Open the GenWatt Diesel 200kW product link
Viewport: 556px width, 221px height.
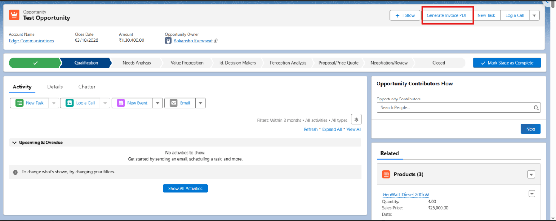[406, 195]
